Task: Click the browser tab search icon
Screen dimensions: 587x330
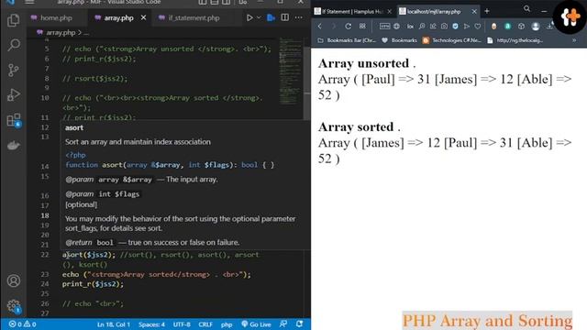Action: click(526, 9)
